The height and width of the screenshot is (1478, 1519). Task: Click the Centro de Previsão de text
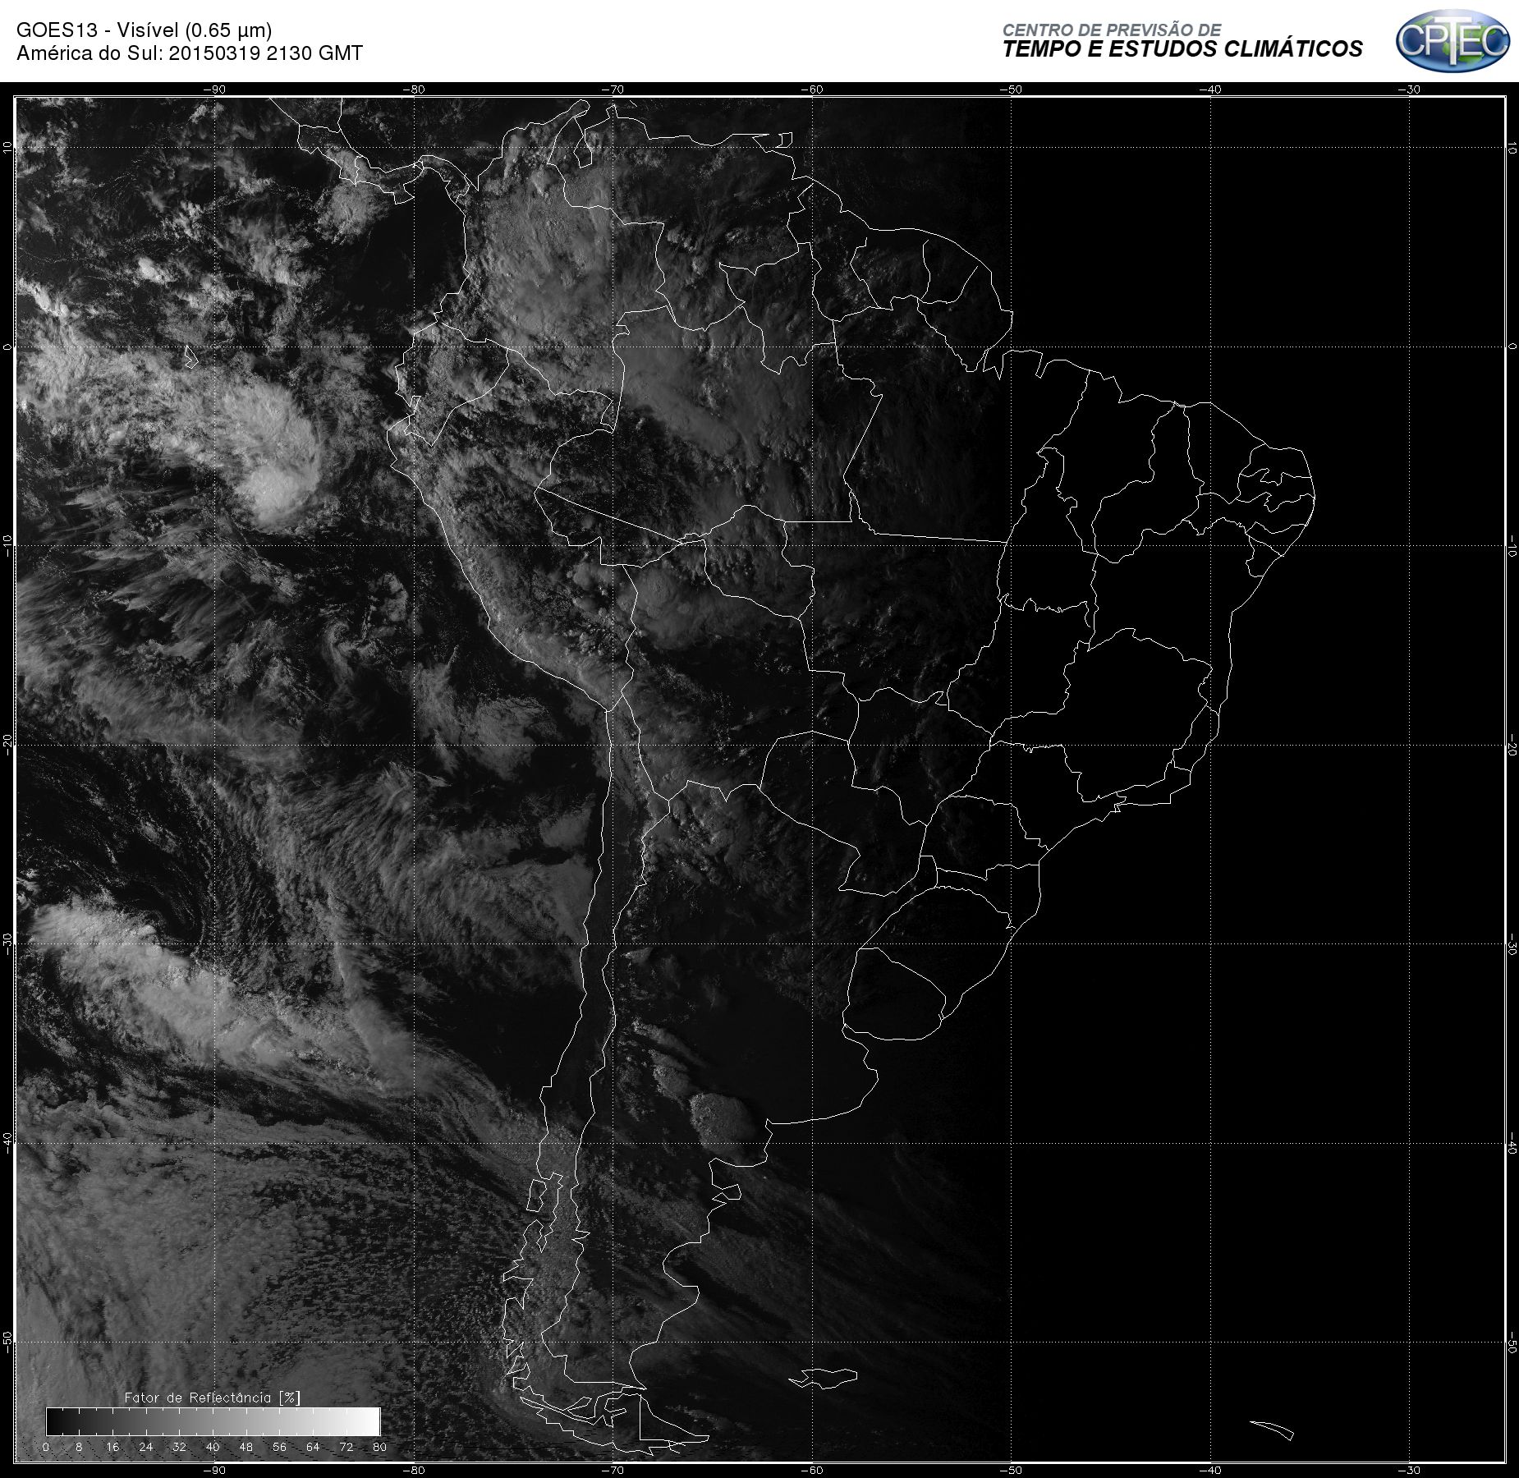(x=1112, y=30)
